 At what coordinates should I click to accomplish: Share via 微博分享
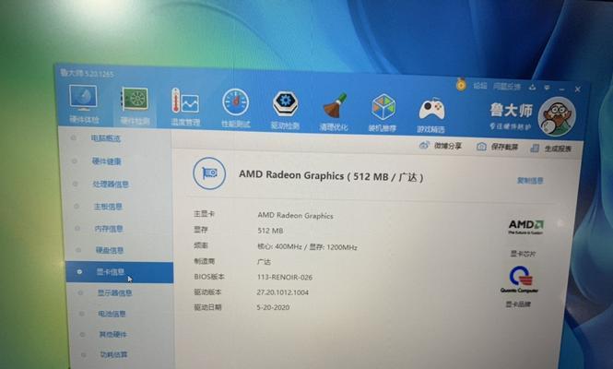click(441, 146)
